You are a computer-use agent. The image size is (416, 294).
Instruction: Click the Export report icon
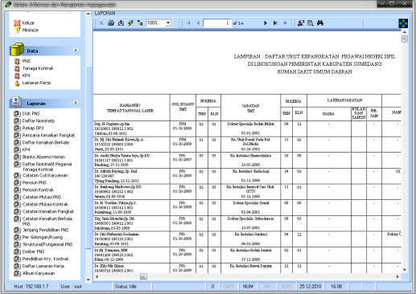click(x=121, y=23)
